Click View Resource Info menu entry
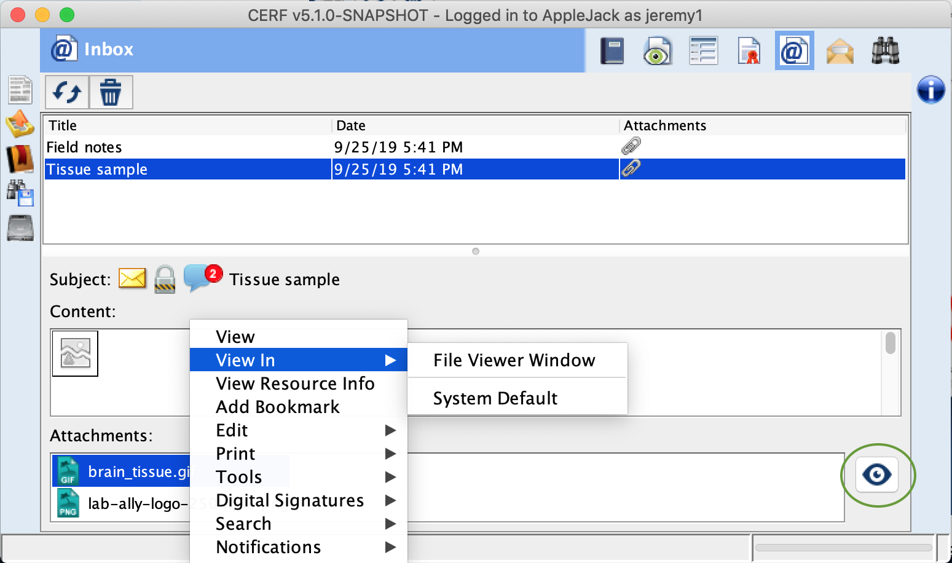Image resolution: width=952 pixels, height=563 pixels. point(295,384)
